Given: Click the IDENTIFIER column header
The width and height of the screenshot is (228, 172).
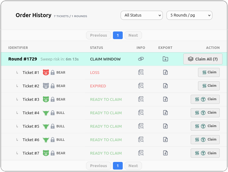Looking at the screenshot, I should [x=18, y=48].
